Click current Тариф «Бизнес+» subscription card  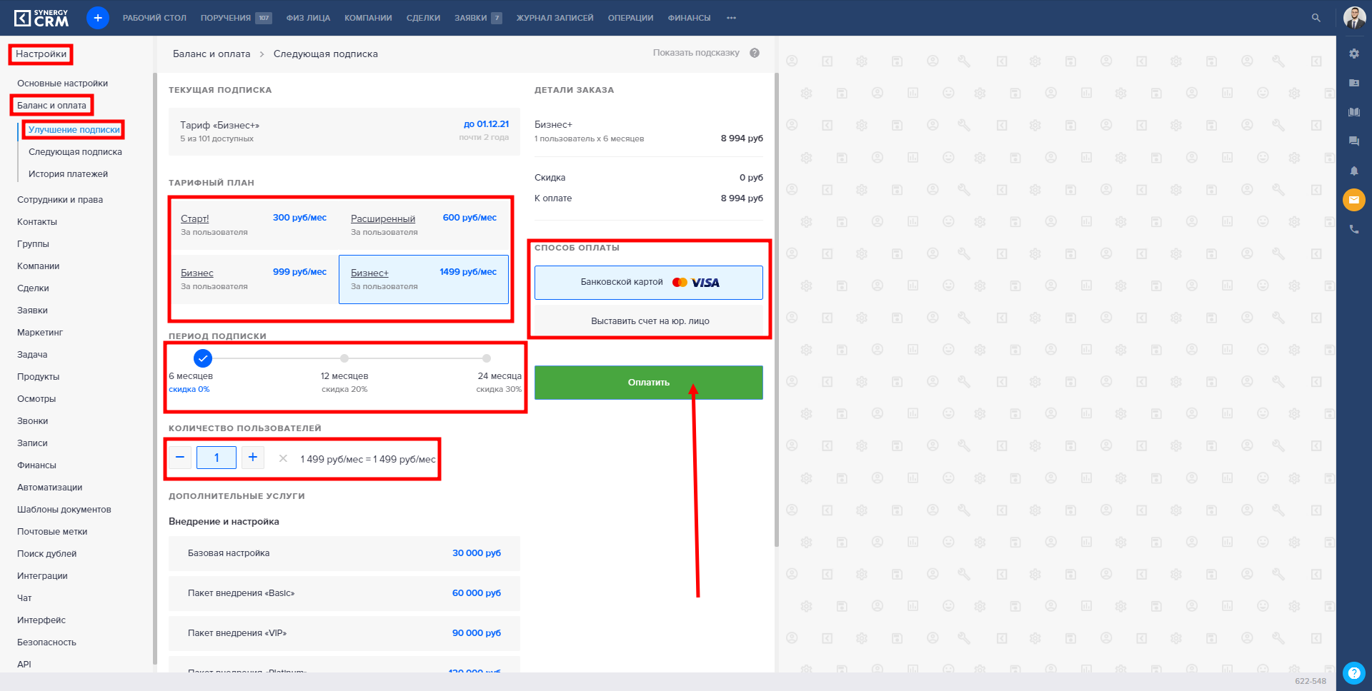(x=344, y=131)
